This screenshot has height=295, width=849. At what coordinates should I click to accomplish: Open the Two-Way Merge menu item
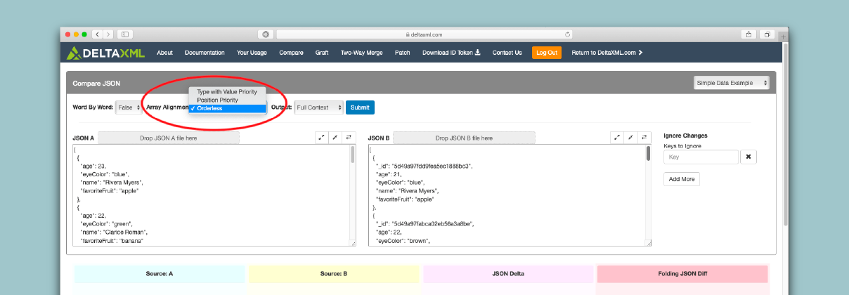coord(361,53)
